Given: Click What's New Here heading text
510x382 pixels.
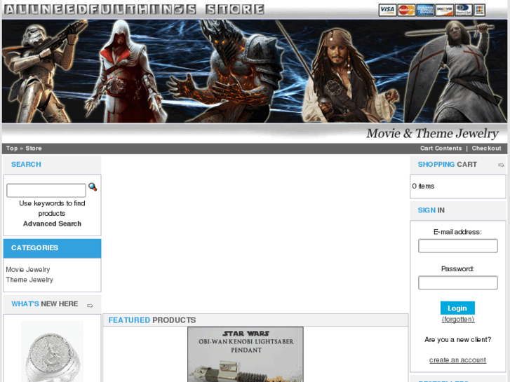Looking at the screenshot, I should 45,304.
